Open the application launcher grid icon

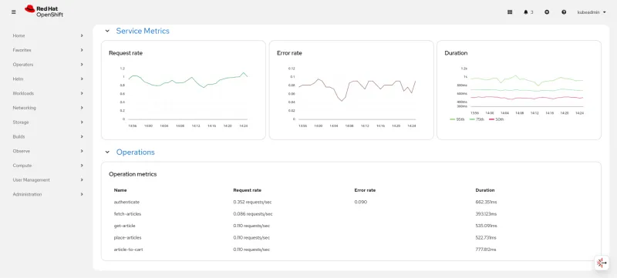tap(510, 12)
